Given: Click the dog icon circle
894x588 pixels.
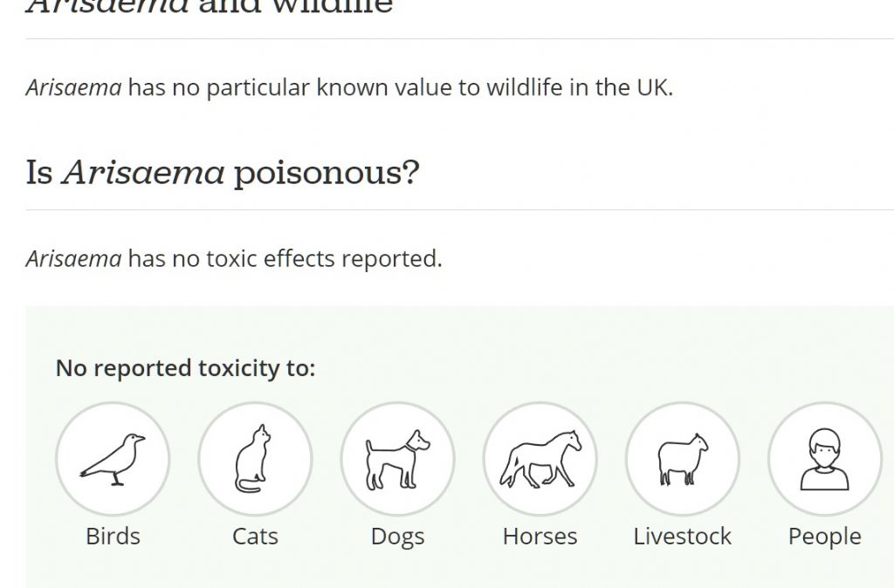Looking at the screenshot, I should 398,459.
